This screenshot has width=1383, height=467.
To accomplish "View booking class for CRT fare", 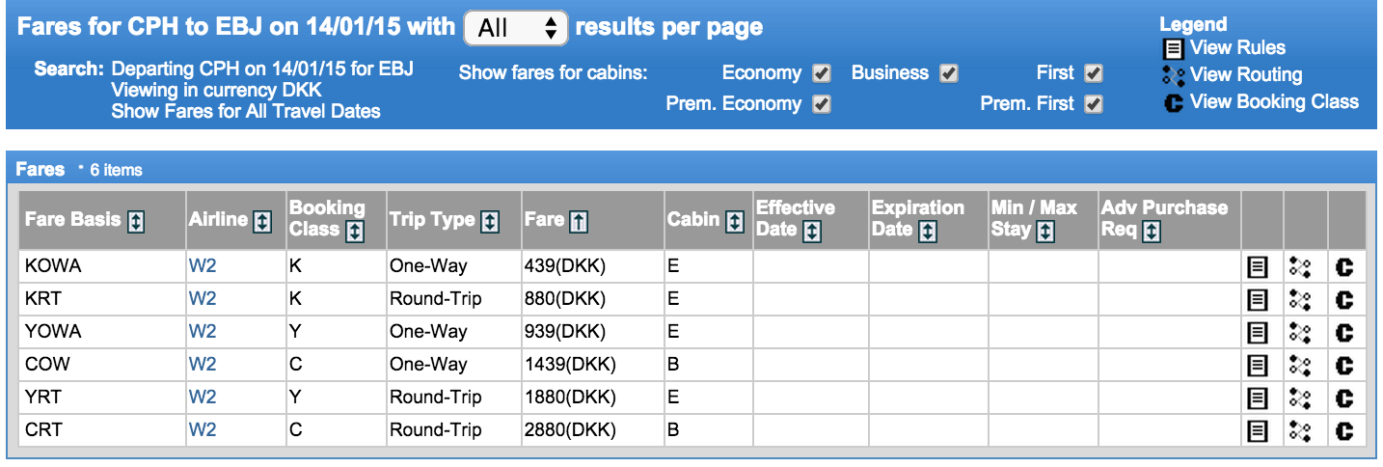I will pos(1344,430).
